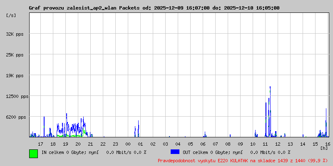Click the hour label '03' on x-axis
Image resolution: width=333 pixels, height=166 pixels.
click(165, 144)
